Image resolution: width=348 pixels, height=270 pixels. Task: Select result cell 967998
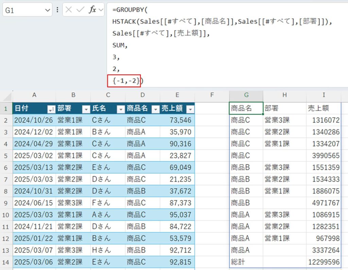coord(324,238)
